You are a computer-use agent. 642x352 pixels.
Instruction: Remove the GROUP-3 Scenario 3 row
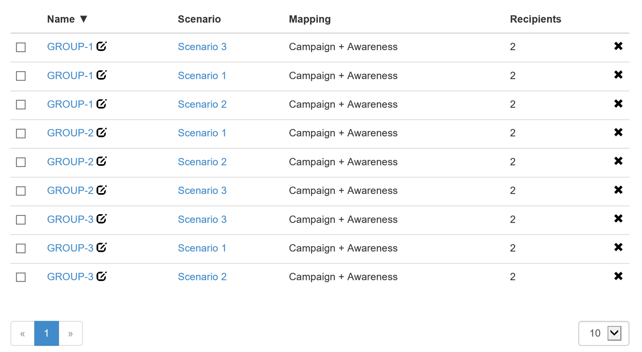(618, 219)
